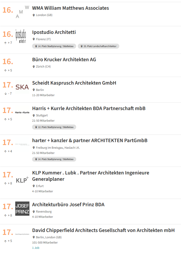The height and width of the screenshot is (253, 181).
Task: Click the KLP+ logo icon
Action: click(22, 180)
